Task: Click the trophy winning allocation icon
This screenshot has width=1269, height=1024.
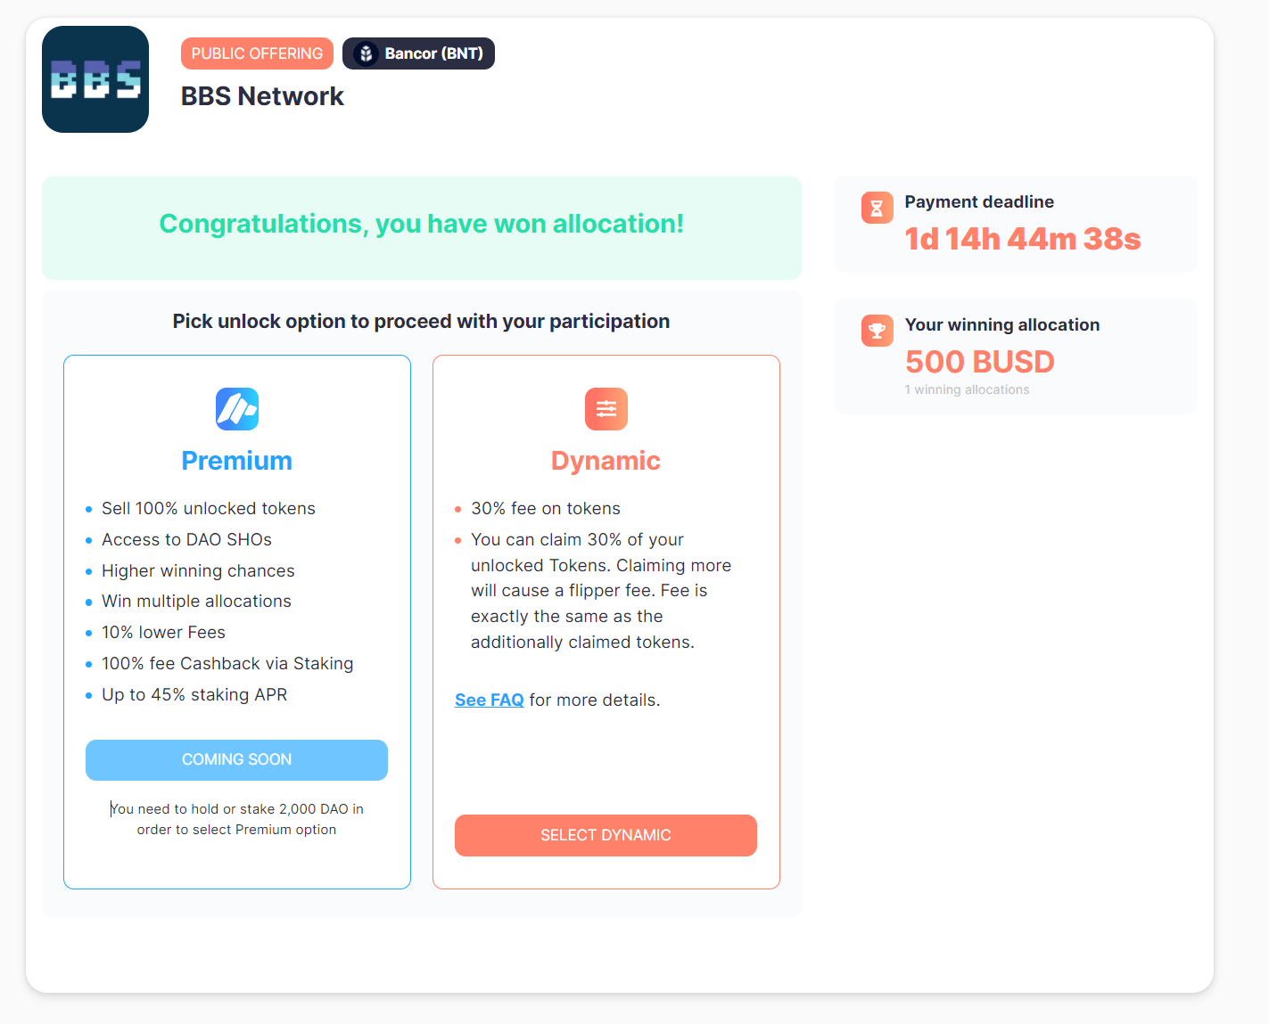Action: tap(877, 331)
